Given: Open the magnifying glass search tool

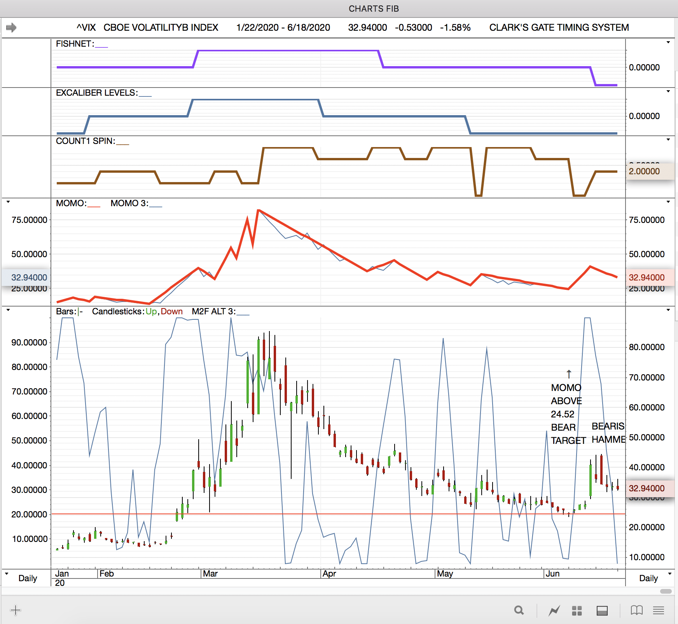Looking at the screenshot, I should [519, 610].
